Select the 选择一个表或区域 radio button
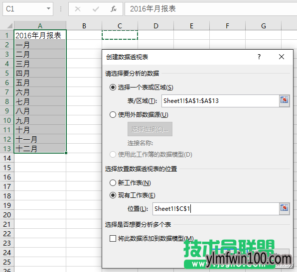Screen dimensions: 297x272 113,88
